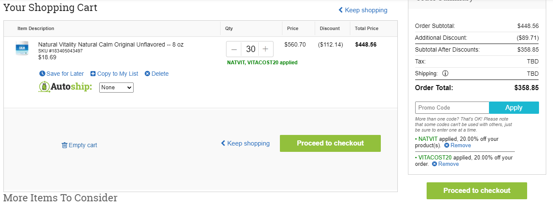Click the Copy to My List plus icon

pos(93,74)
